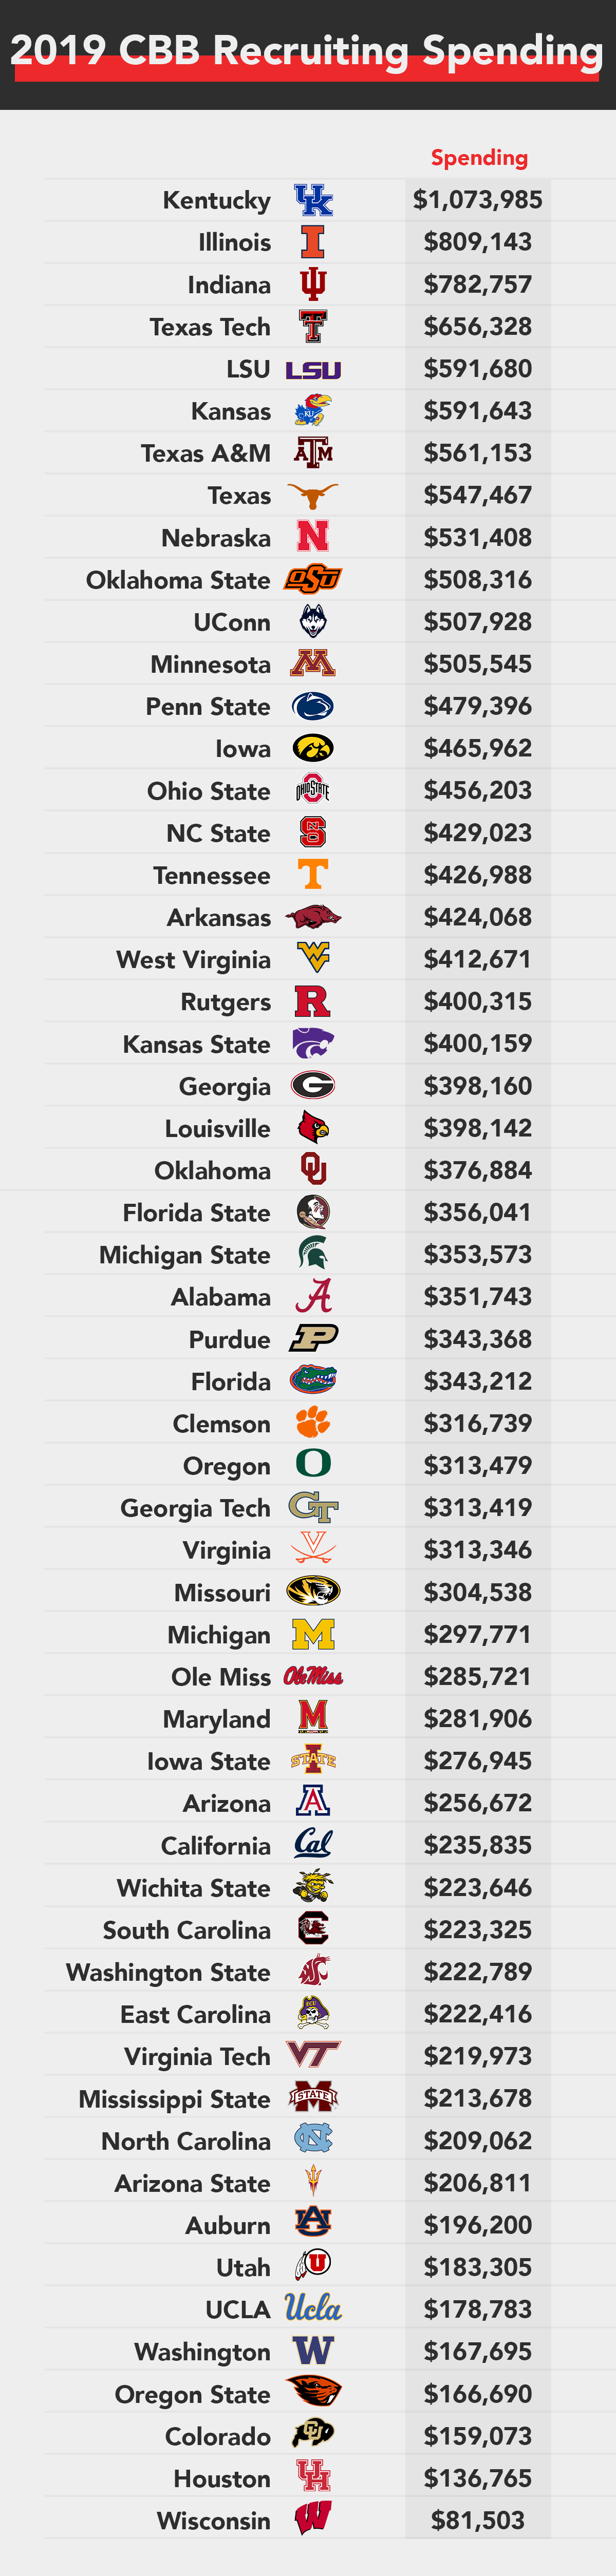Screen dimensions: 616x2576
Task: Click the Kansas Jayhawk logo
Action: click(313, 411)
